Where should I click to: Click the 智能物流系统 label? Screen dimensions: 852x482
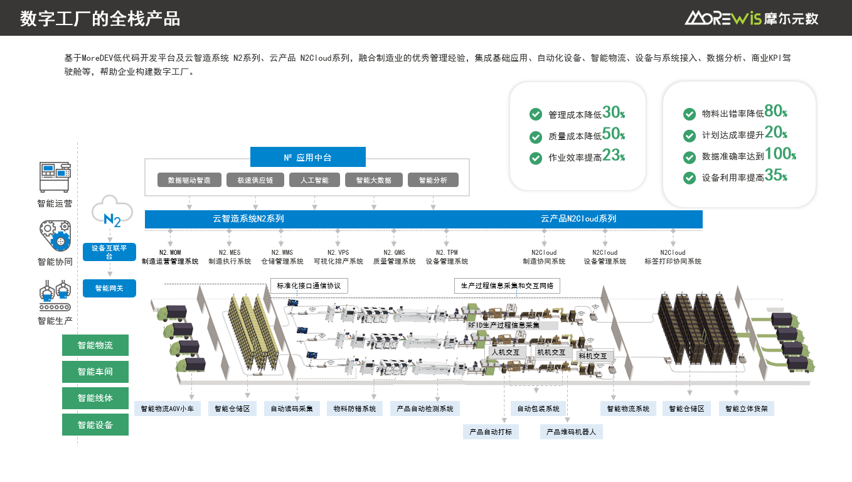pyautogui.click(x=629, y=409)
